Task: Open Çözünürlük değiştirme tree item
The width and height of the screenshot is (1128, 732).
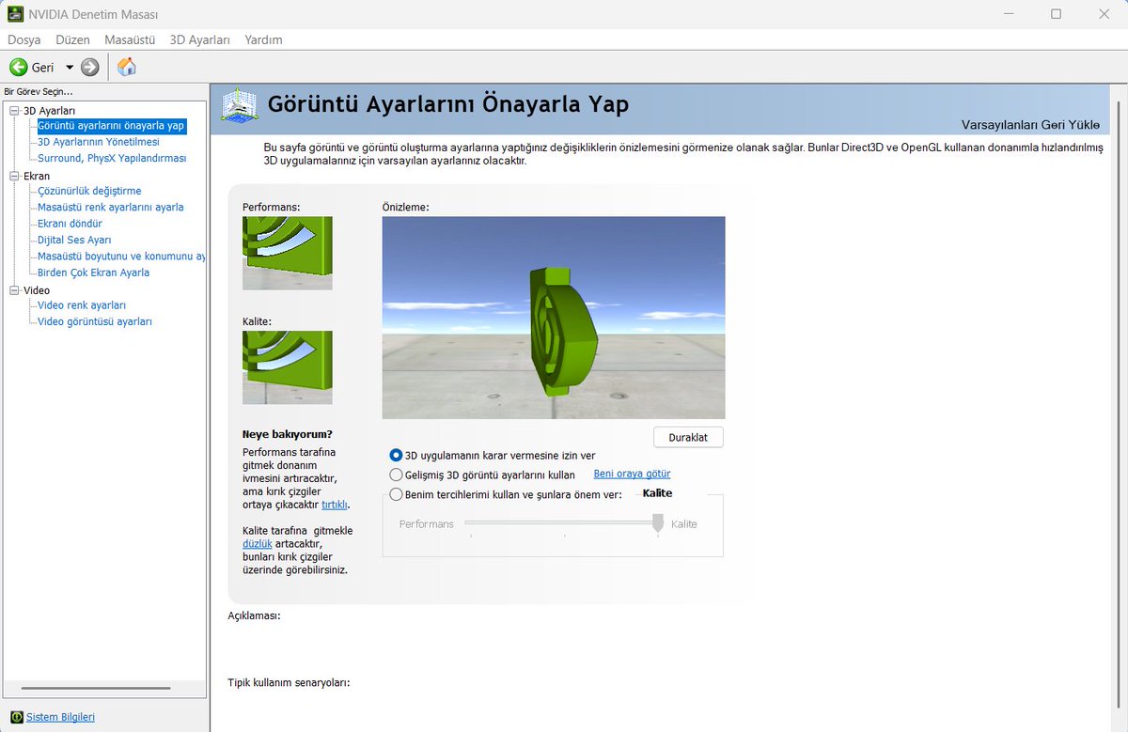Action: click(89, 191)
